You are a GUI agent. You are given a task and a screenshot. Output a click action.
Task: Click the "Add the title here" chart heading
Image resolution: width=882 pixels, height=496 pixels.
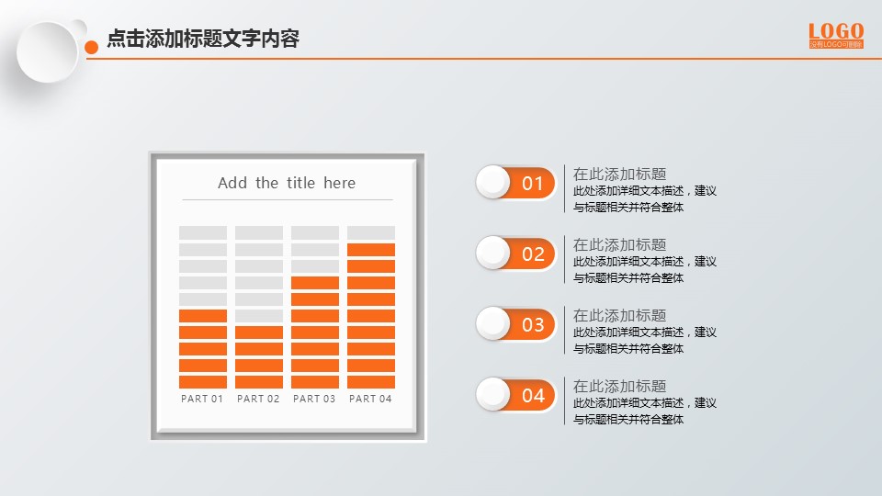coord(287,183)
